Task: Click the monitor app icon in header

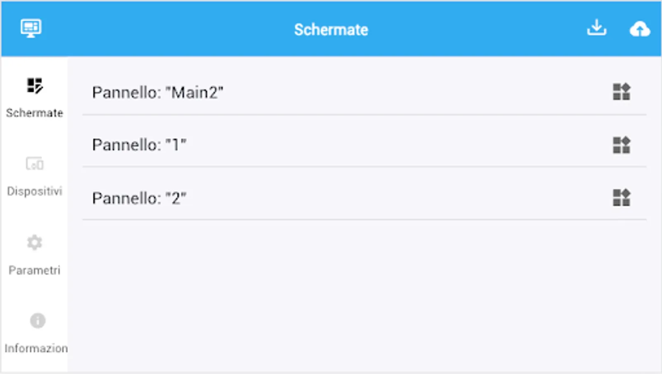Action: click(x=31, y=28)
